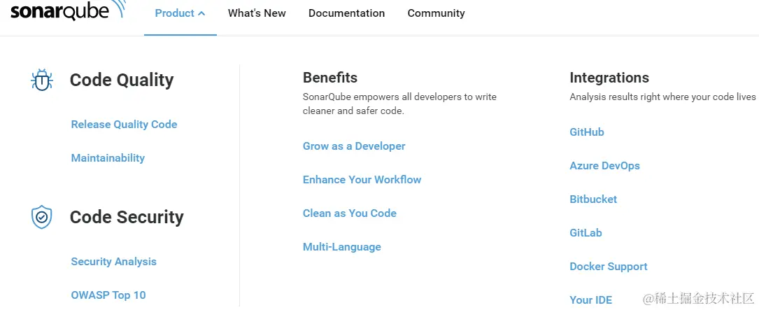Follow the Multi-Language link

tap(342, 247)
